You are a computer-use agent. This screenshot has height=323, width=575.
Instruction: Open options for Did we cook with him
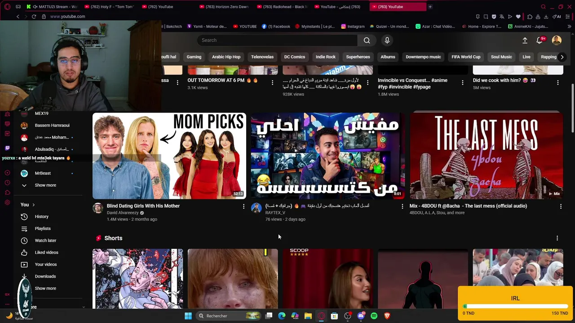[x=557, y=83]
